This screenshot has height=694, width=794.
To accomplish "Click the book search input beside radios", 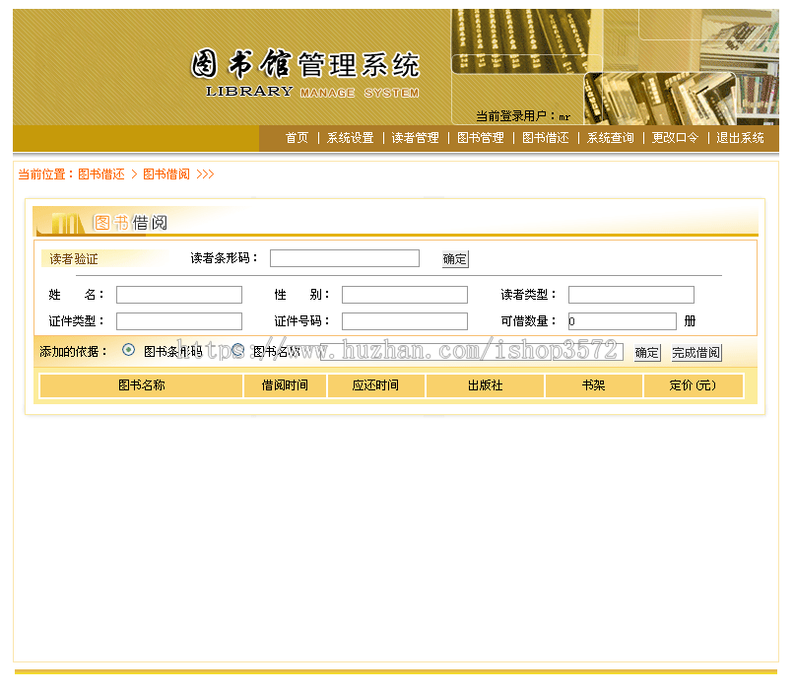I will coord(472,352).
